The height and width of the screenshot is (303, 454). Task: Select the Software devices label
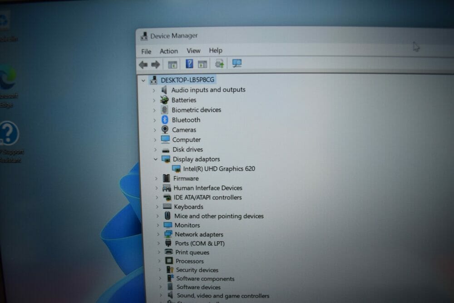pos(199,287)
